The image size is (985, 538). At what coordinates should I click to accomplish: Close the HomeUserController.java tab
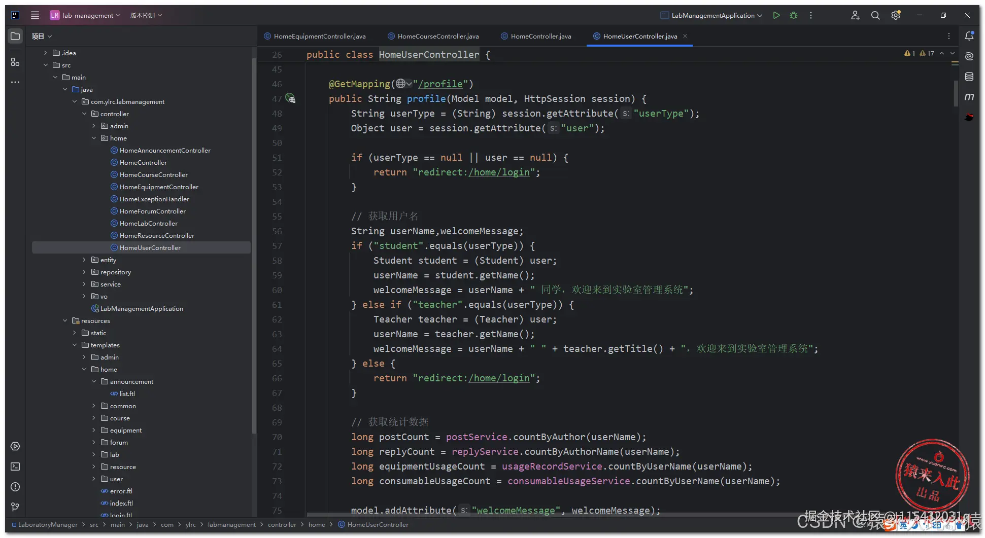(685, 36)
